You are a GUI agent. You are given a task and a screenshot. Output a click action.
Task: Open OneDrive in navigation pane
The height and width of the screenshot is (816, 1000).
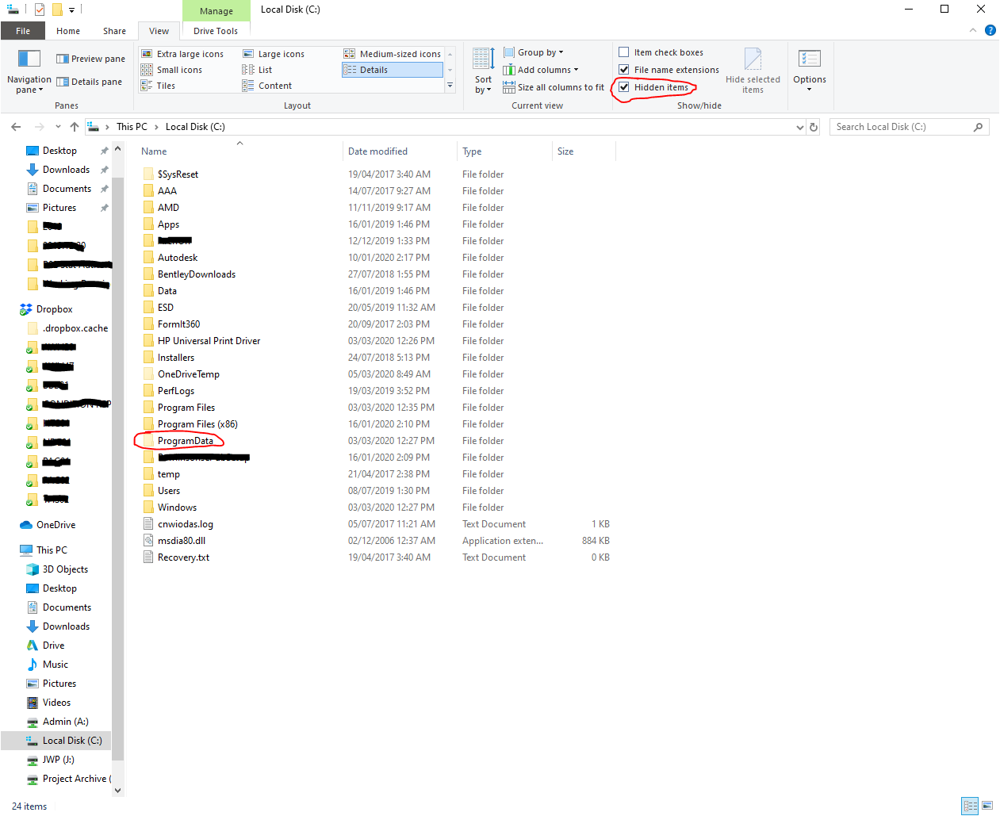[x=56, y=525]
